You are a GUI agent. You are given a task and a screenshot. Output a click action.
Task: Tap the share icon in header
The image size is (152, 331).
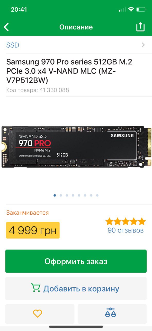[140, 27]
